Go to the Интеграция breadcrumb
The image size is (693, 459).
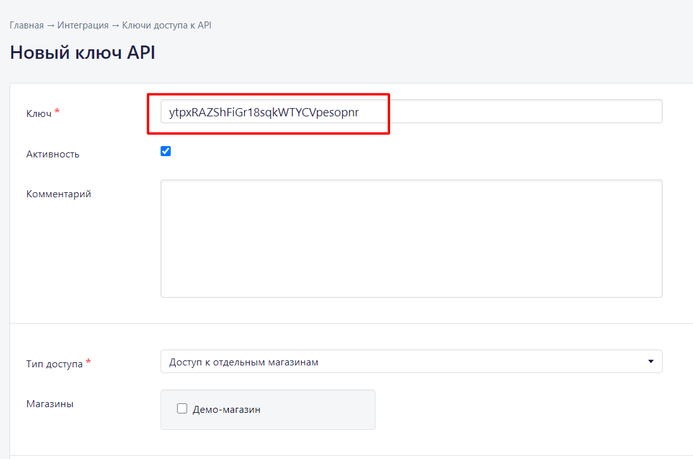[83, 25]
